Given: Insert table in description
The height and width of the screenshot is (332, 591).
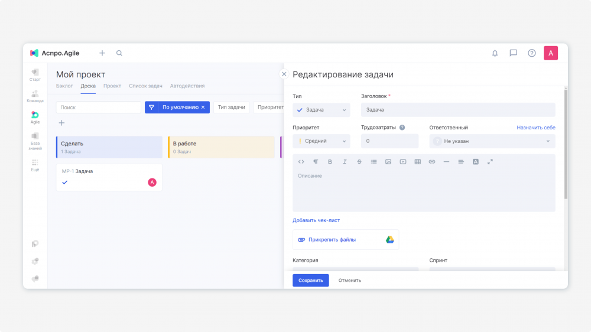Looking at the screenshot, I should pyautogui.click(x=418, y=162).
